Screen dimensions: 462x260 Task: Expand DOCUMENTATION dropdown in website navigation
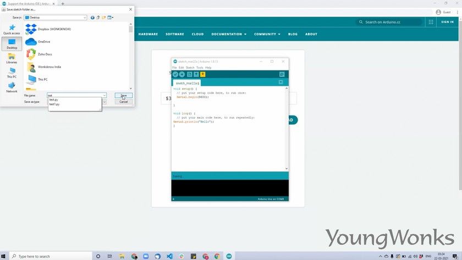tap(229, 34)
